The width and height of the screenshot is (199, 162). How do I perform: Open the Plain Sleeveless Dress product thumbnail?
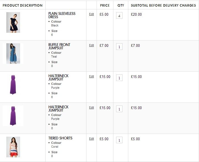tap(13, 23)
